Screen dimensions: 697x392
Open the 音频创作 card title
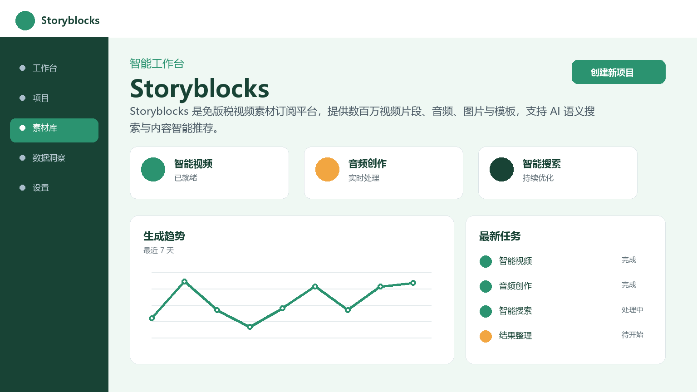click(x=368, y=164)
